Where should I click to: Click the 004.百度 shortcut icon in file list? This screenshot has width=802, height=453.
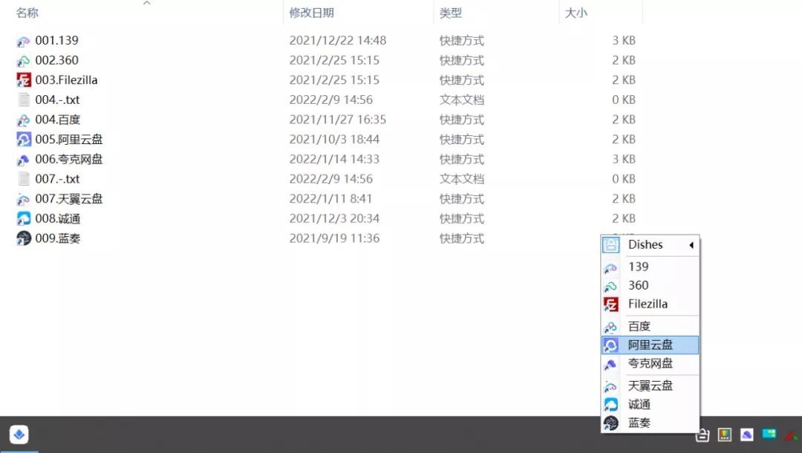coord(24,120)
